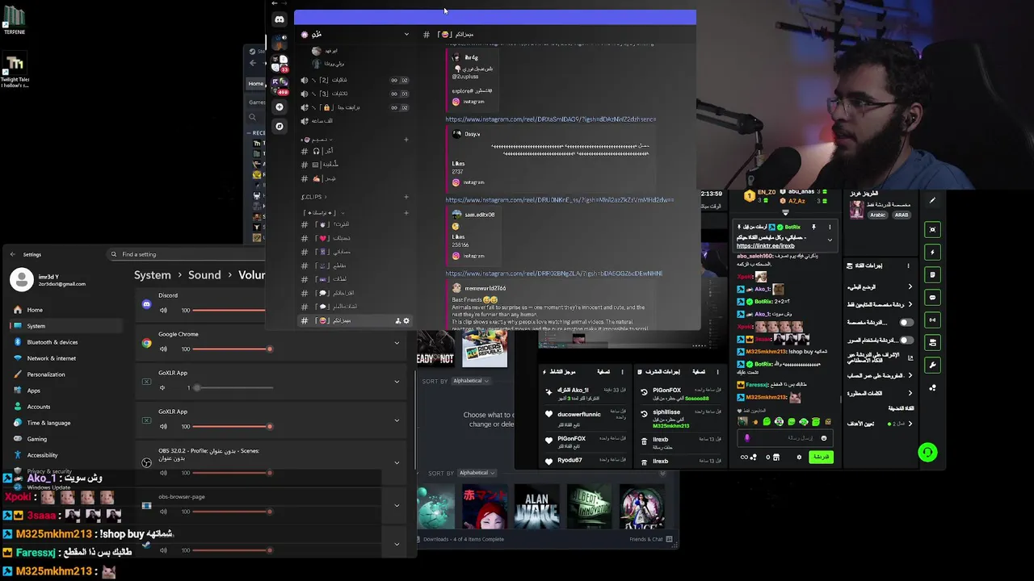Go back in Windows Settings window
The image size is (1034, 581).
pyautogui.click(x=12, y=254)
